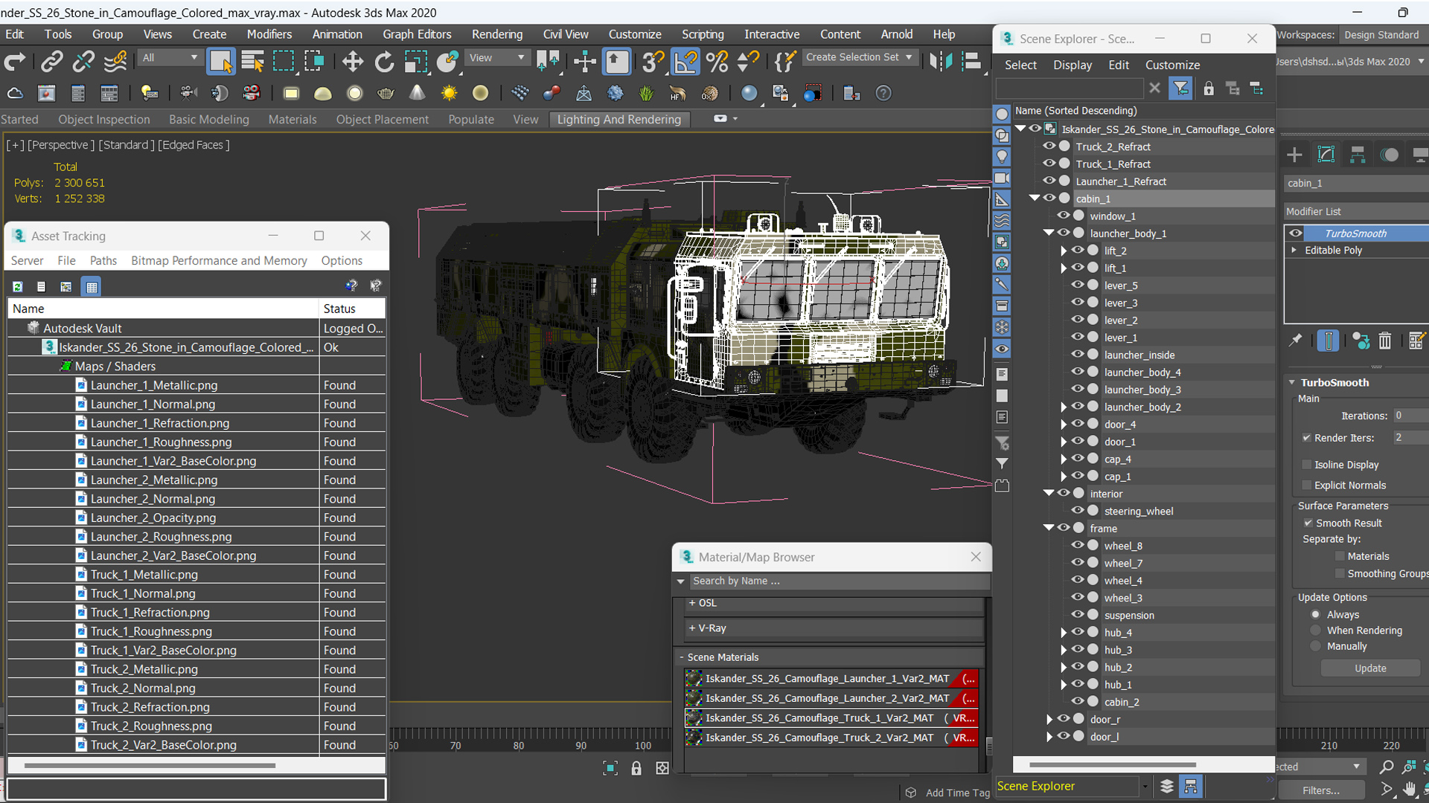This screenshot has height=803, width=1429.
Task: Enable Explicit Normals checkbox
Action: tap(1306, 486)
